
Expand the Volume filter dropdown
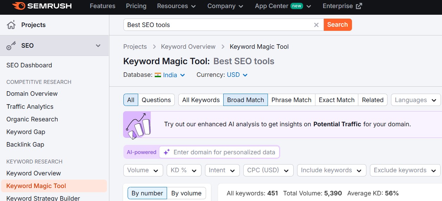[143, 170]
